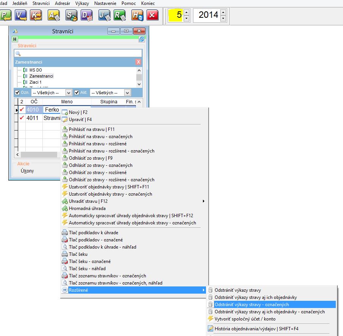The image size is (343, 336).
Task: Increase the month value with up arrow
Action: click(x=186, y=12)
